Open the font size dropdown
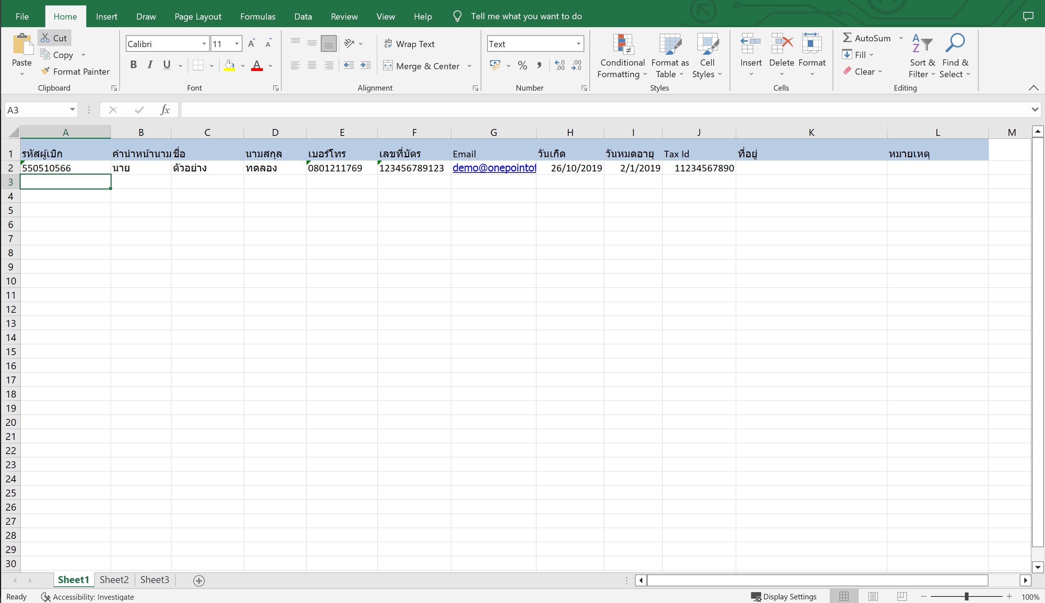The image size is (1045, 603). pyautogui.click(x=236, y=44)
